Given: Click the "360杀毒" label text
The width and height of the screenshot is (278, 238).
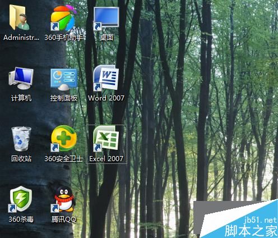Looking at the screenshot, I should [21, 219].
